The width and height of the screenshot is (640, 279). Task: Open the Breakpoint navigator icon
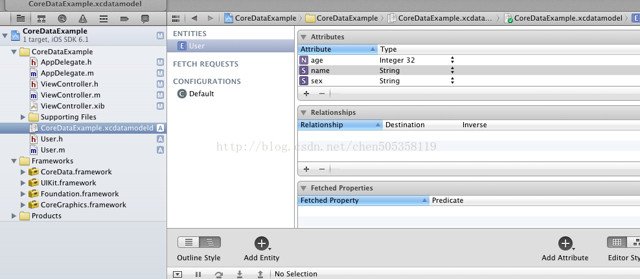pyautogui.click(x=124, y=19)
